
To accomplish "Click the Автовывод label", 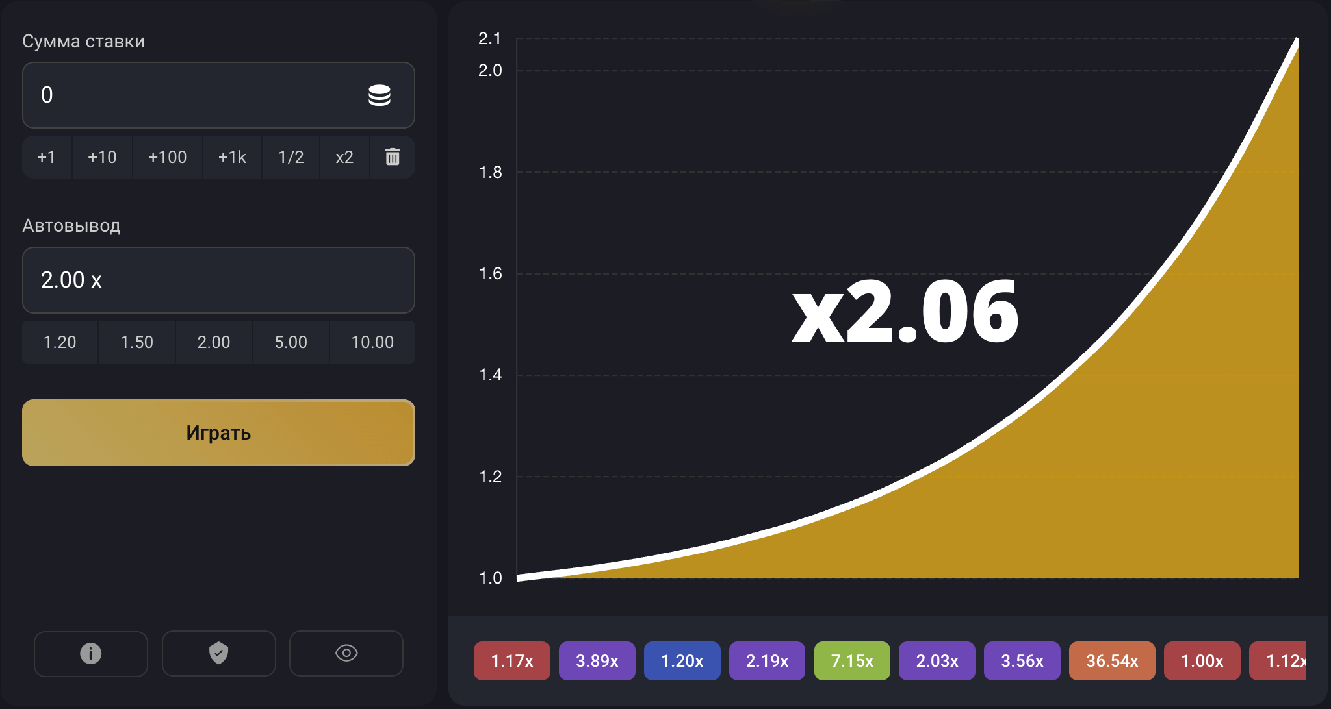I will pos(71,226).
